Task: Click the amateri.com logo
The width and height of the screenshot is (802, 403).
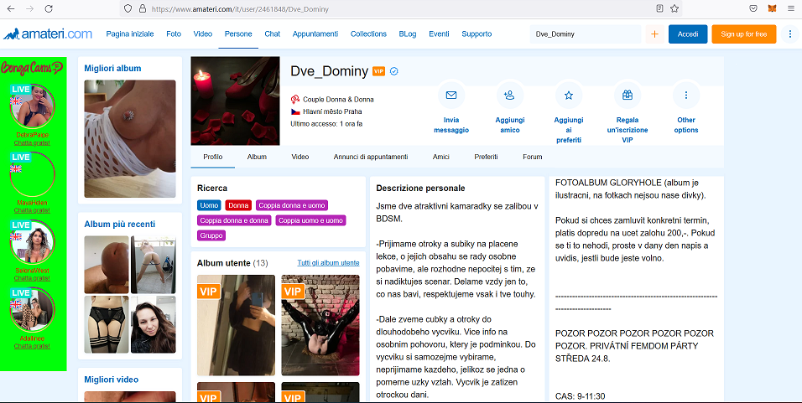Action: click(48, 34)
